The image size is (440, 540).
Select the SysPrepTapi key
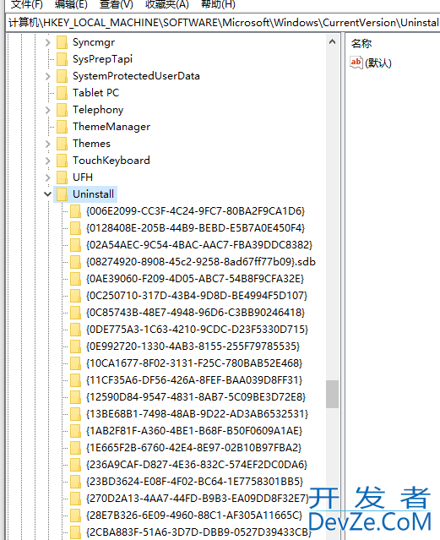102,59
